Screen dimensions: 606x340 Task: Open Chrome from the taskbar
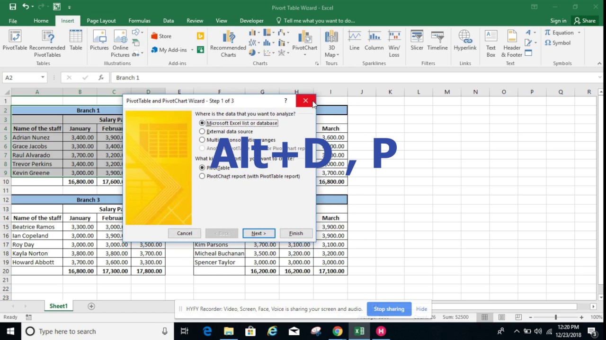pos(337,331)
